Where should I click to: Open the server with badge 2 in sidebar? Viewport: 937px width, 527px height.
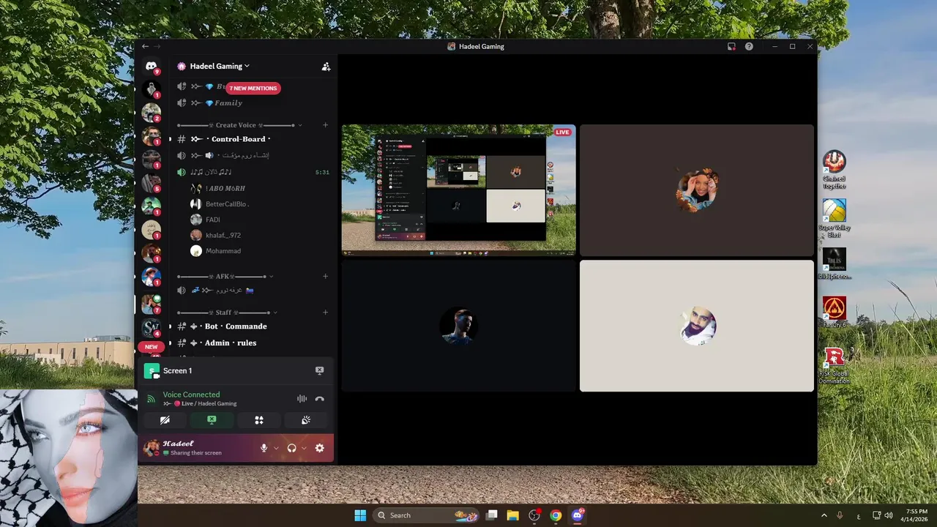[151, 113]
